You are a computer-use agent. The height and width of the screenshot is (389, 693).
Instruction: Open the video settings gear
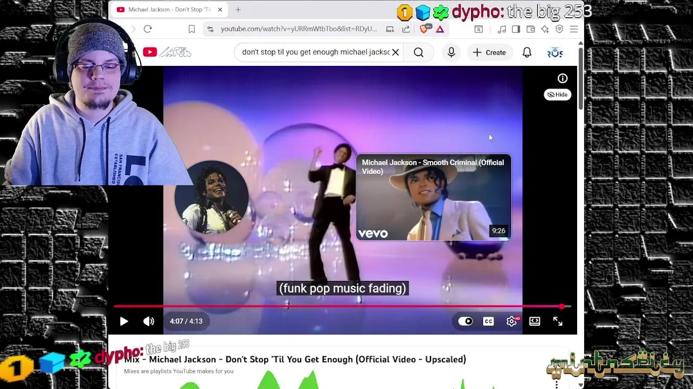point(512,321)
